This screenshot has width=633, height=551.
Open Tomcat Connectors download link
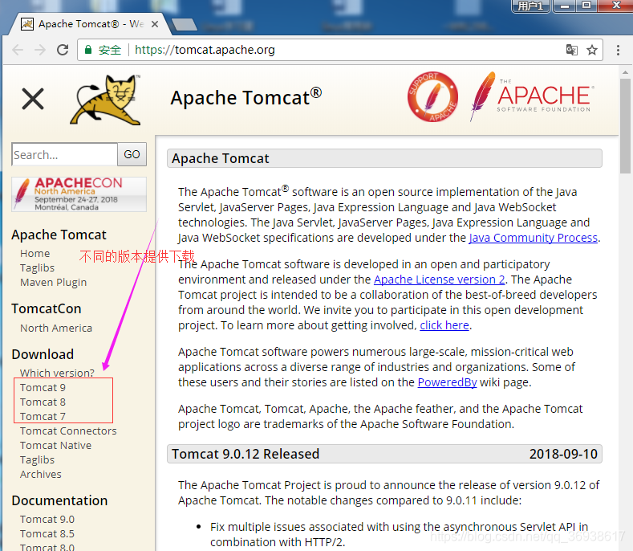[x=68, y=431]
